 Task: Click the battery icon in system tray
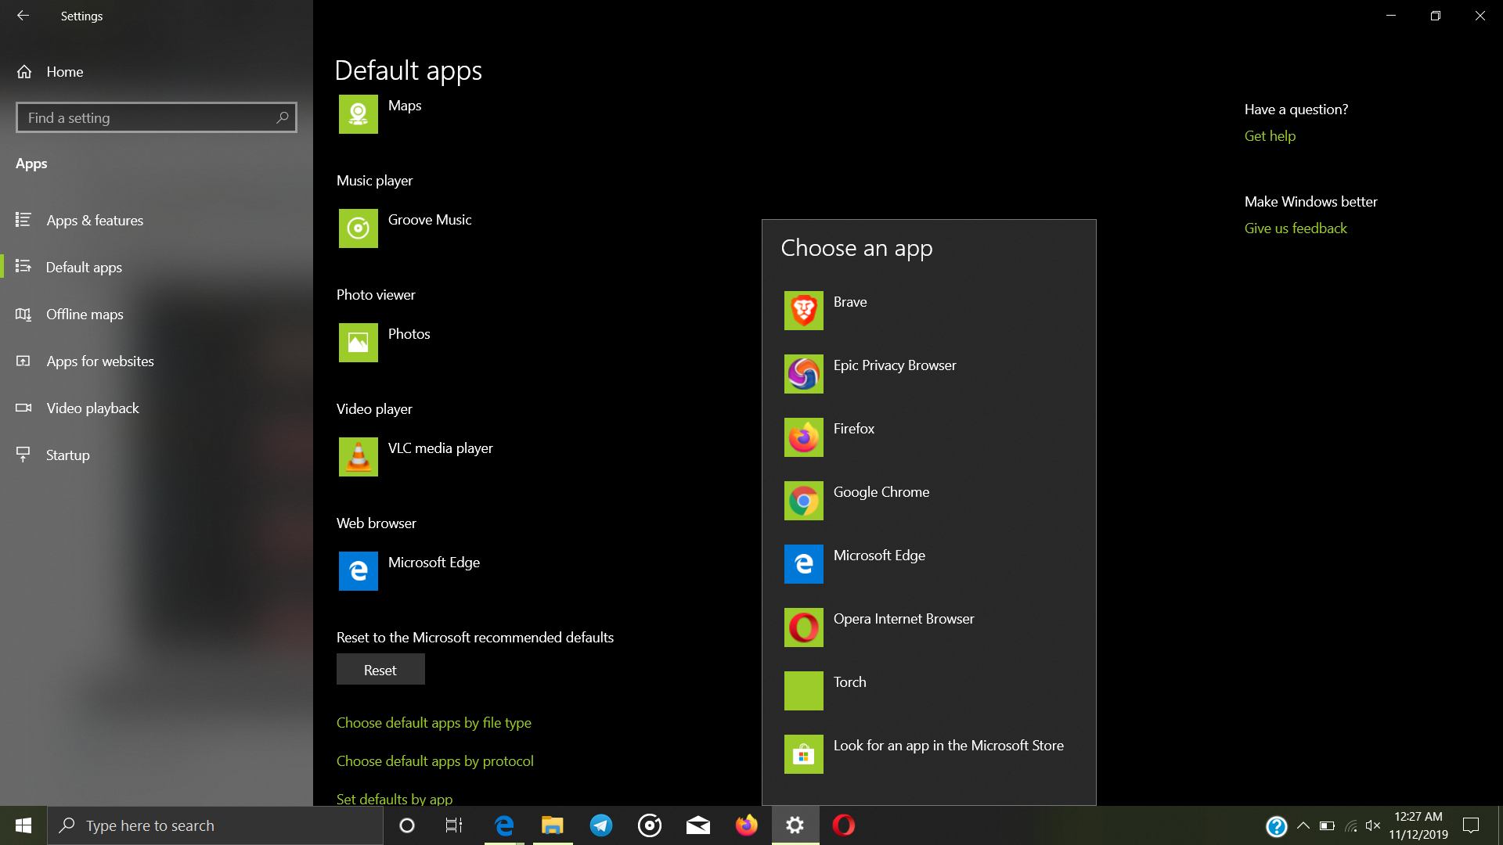[x=1327, y=825]
